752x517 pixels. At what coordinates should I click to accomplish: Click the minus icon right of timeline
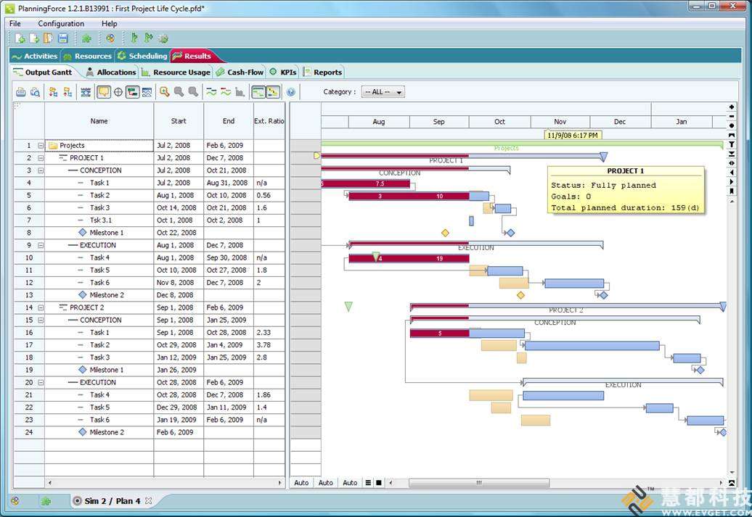click(732, 117)
